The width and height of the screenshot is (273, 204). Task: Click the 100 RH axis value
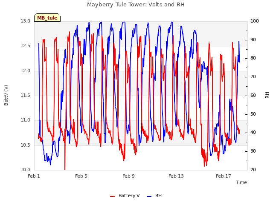point(255,21)
